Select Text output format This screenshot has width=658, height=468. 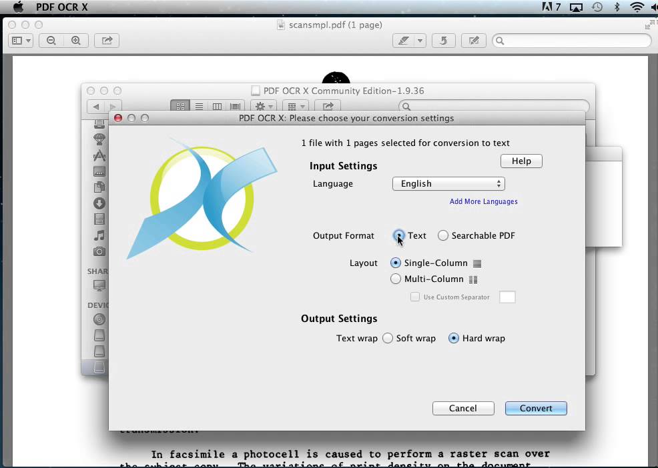[x=398, y=236]
